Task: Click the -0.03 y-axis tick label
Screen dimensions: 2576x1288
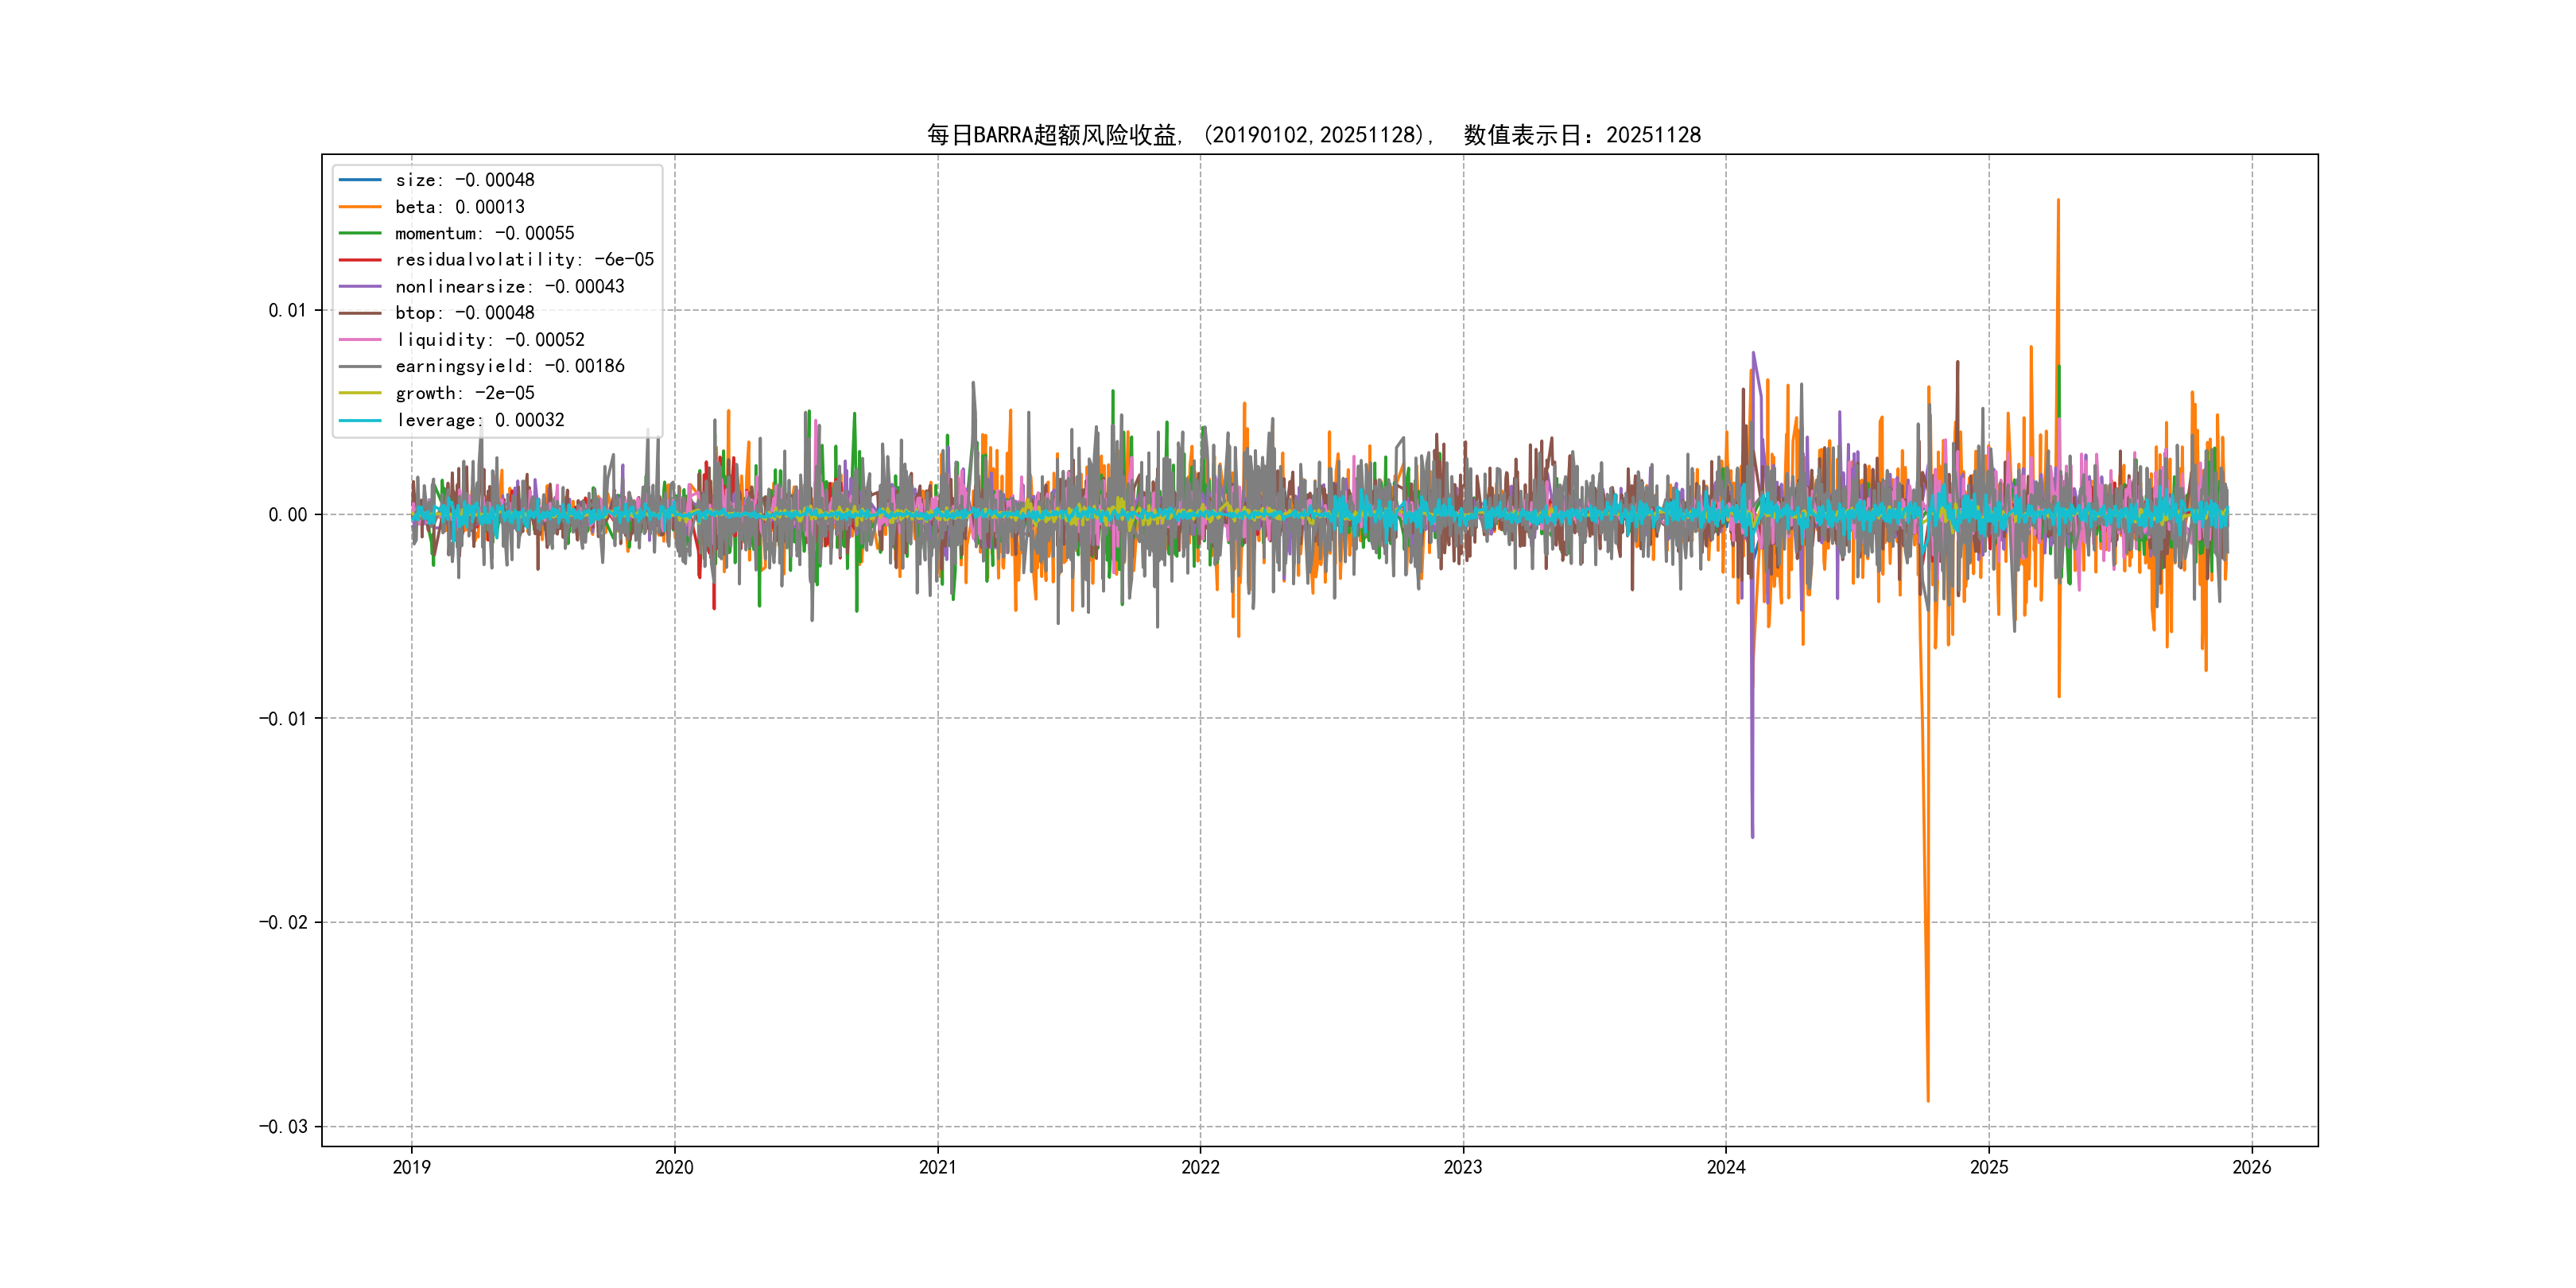Action: tap(283, 1126)
